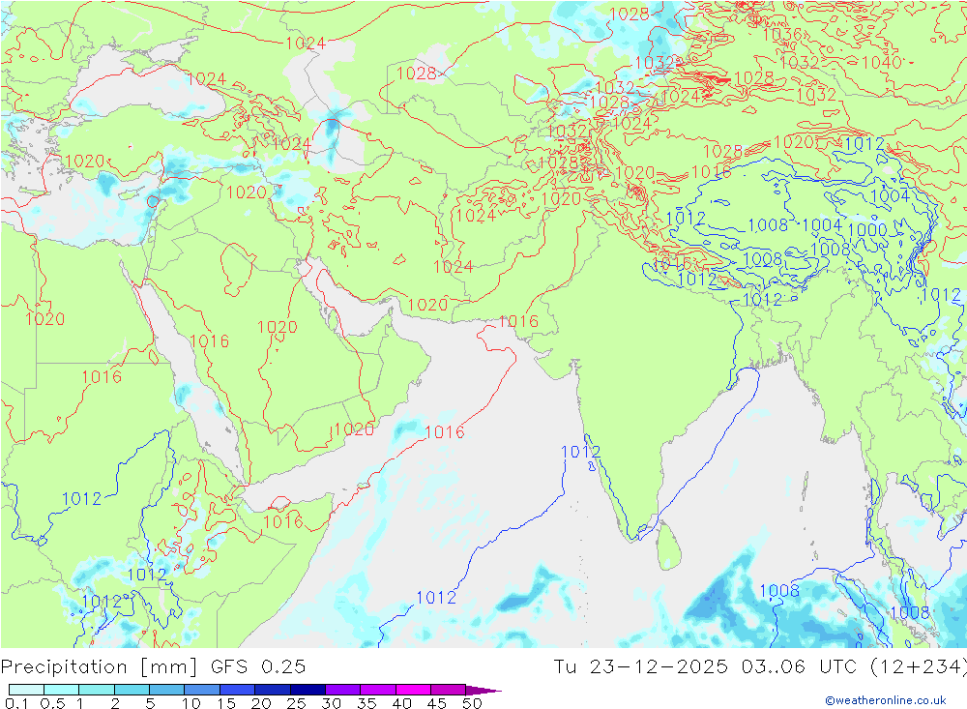This screenshot has height=709, width=967.
Task: Open the weatheronline.co.uk copyright link
Action: point(885,700)
